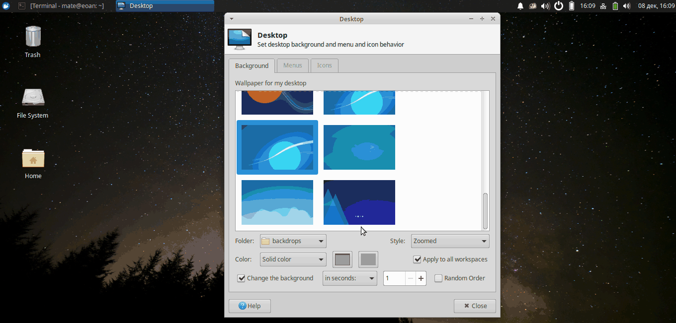Disable the Change the background checkbox
The width and height of the screenshot is (676, 323).
(242, 278)
